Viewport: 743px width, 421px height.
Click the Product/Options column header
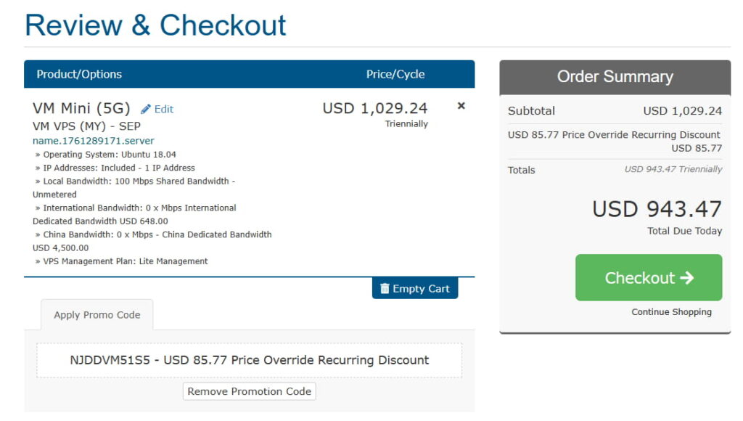point(79,74)
